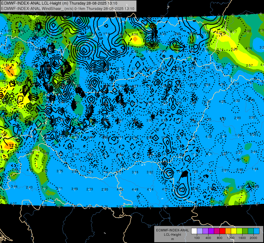The height and width of the screenshot is (243, 264).
Task: Click the map value '6.17'
Action: click(234, 32)
